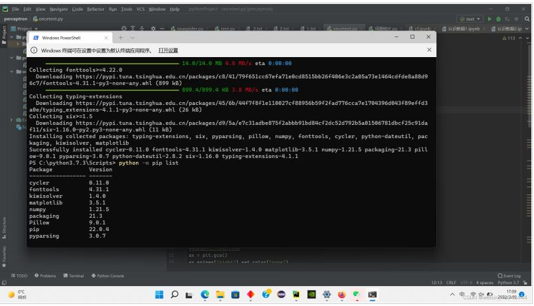Viewport: 534px width, 306px height.
Task: Show hidden system tray icons
Action: (452, 295)
